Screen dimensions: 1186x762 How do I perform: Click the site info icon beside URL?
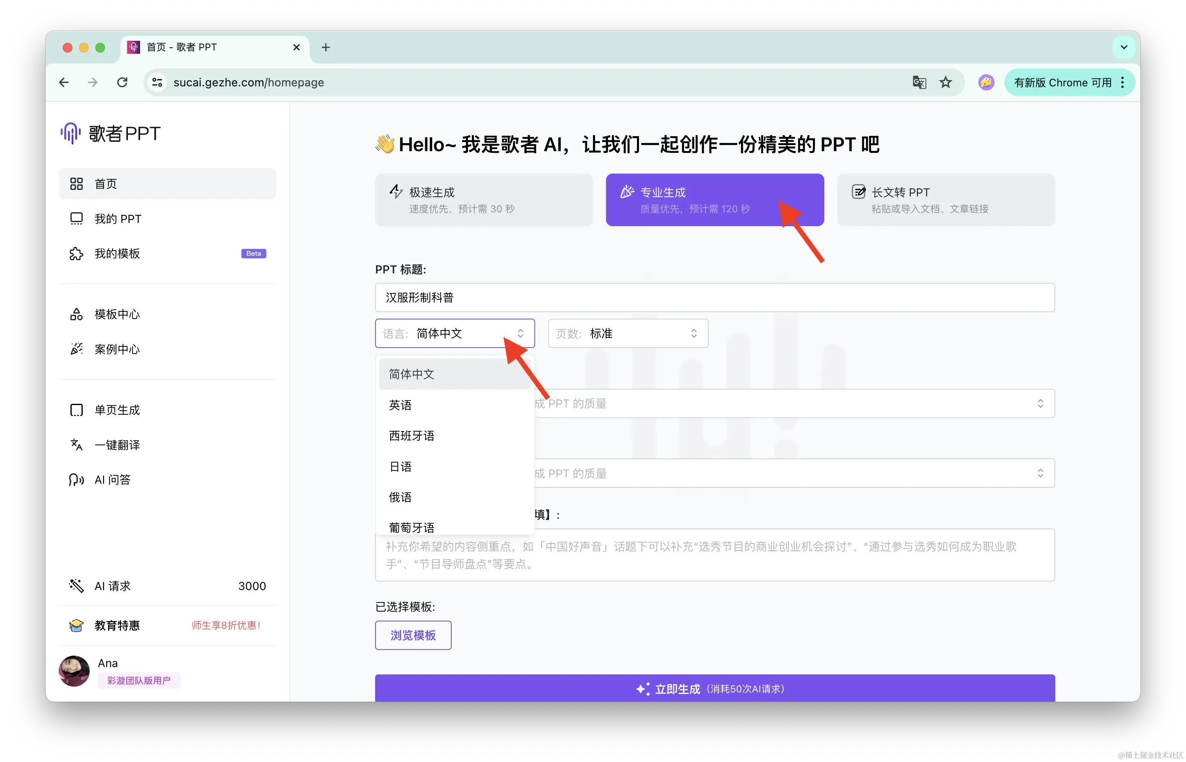157,82
